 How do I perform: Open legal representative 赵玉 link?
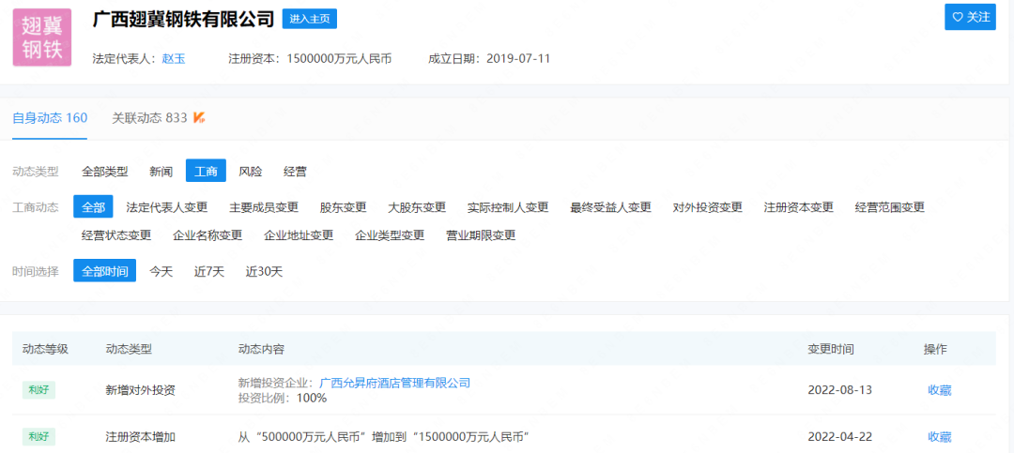coord(174,58)
